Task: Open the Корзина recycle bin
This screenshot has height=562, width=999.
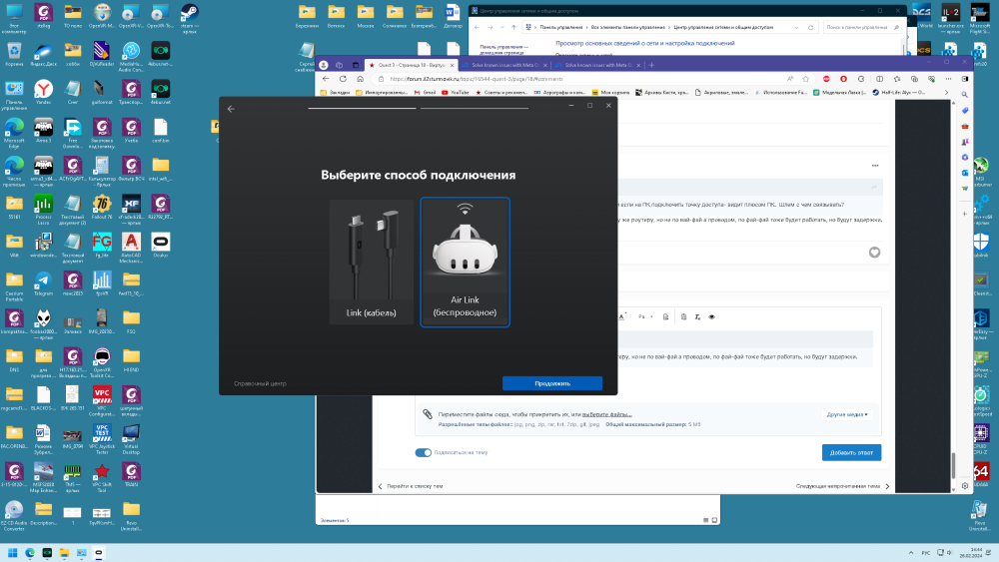Action: [14, 55]
